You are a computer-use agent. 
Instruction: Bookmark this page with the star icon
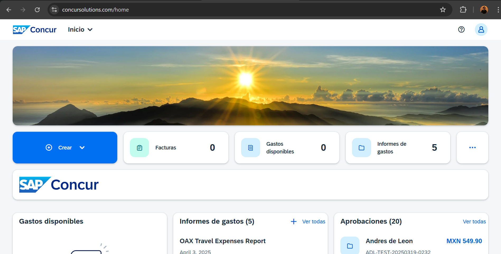click(443, 10)
